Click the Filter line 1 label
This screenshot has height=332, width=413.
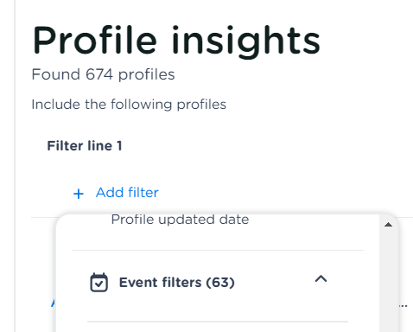point(85,146)
